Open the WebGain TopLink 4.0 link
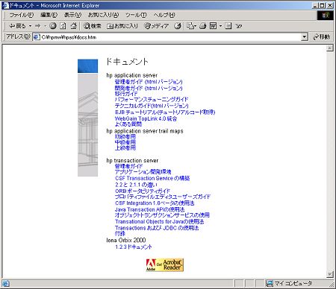 146,118
